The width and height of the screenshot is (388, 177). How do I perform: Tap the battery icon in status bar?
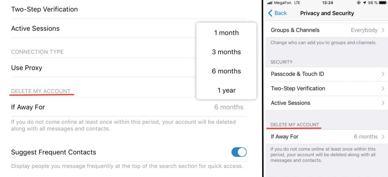[383, 3]
